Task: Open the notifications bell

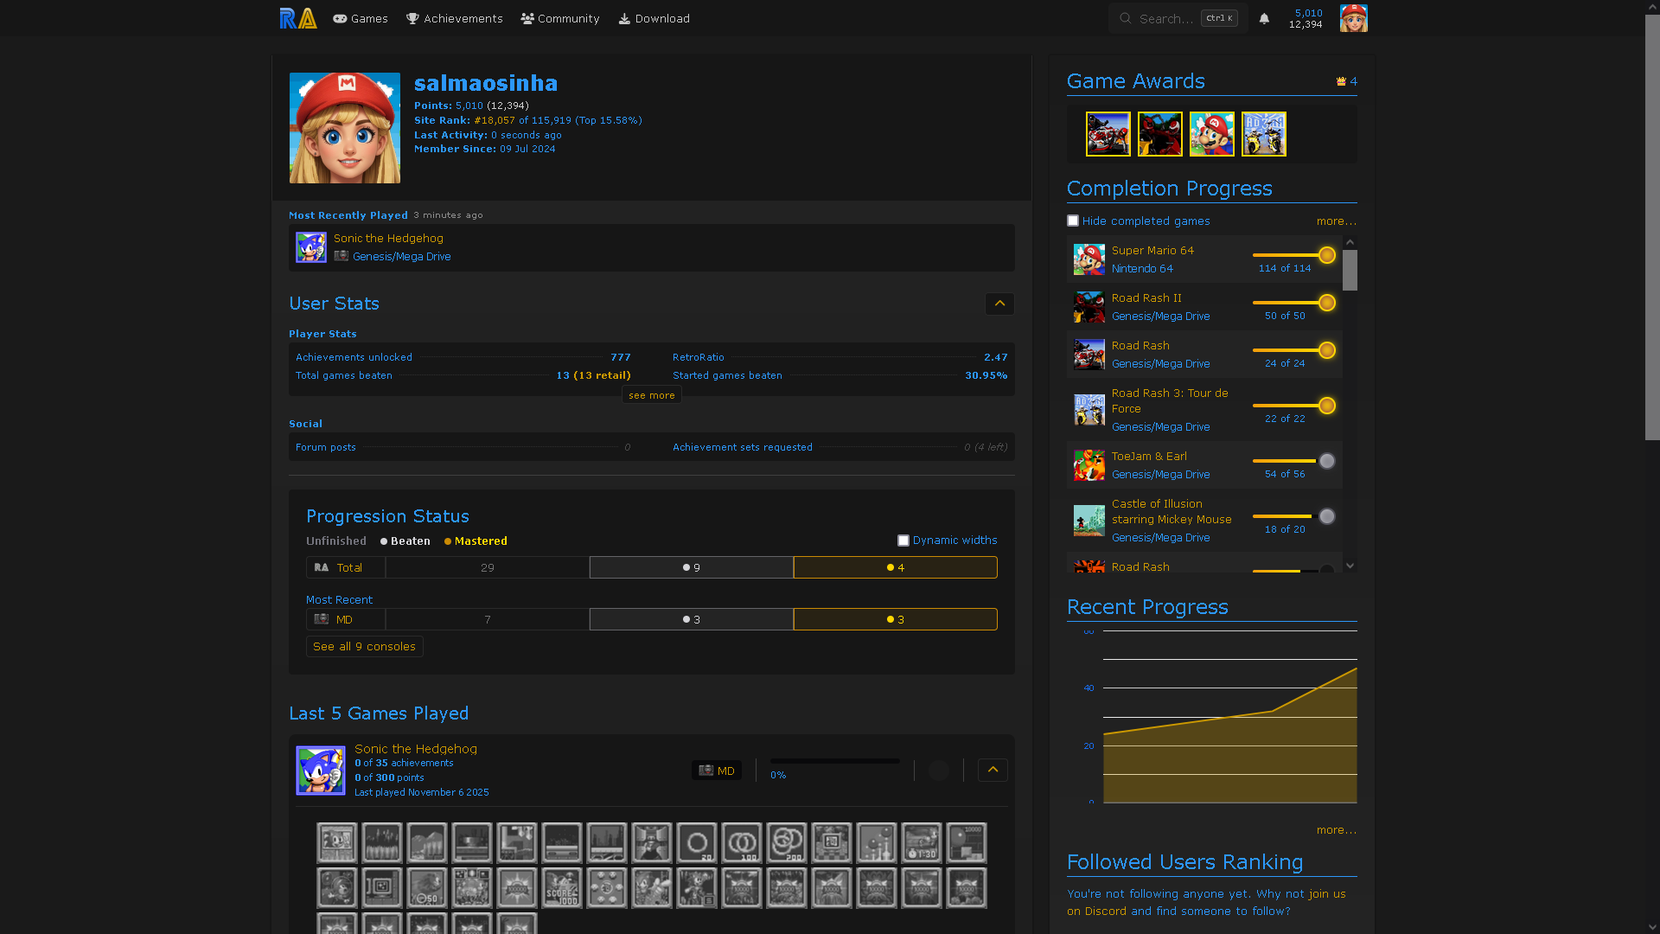Action: (1264, 18)
